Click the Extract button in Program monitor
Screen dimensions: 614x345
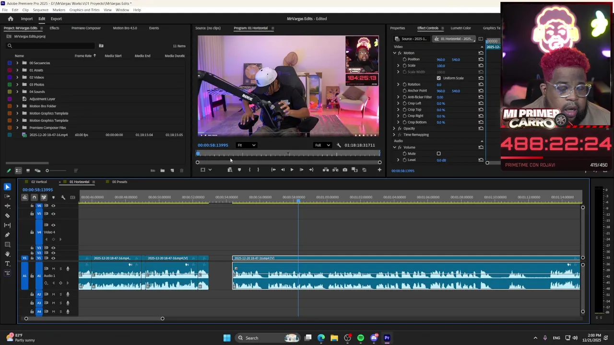pyautogui.click(x=335, y=170)
